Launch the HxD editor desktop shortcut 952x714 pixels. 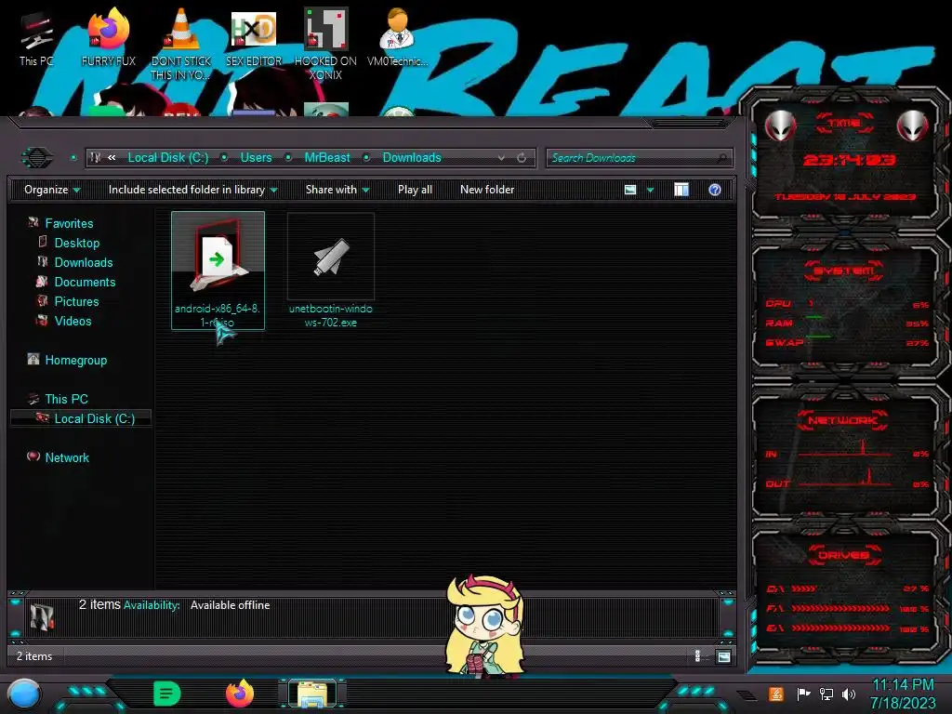(254, 37)
